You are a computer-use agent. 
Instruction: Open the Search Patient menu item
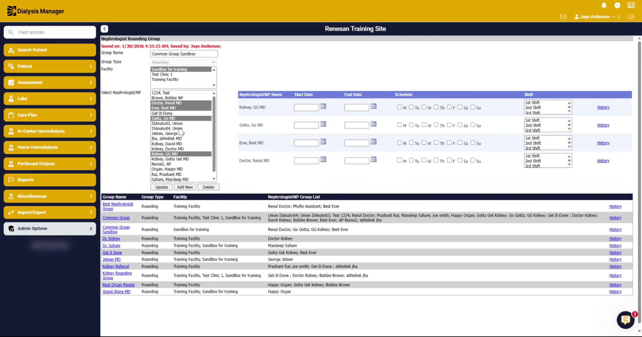point(50,50)
